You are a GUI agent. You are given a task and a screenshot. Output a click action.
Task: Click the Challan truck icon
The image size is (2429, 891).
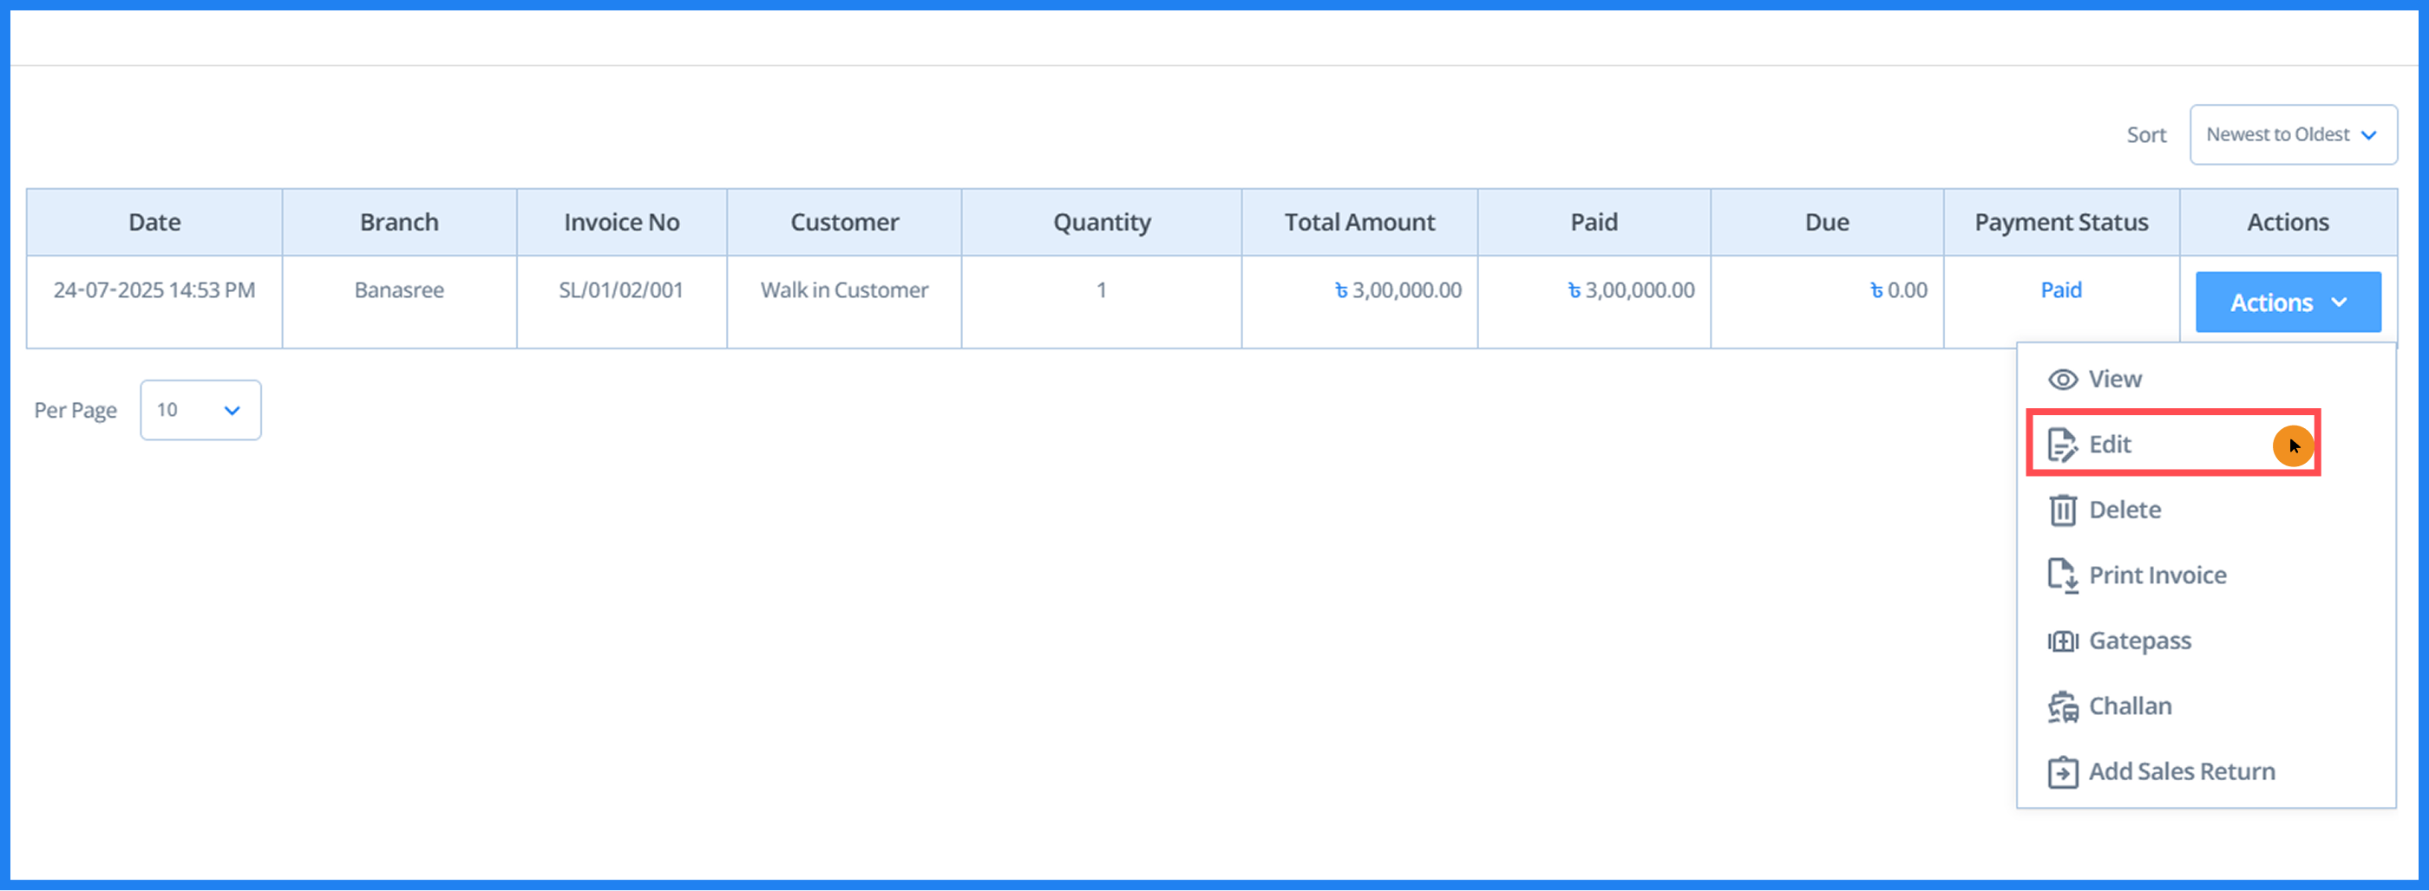(x=2064, y=706)
